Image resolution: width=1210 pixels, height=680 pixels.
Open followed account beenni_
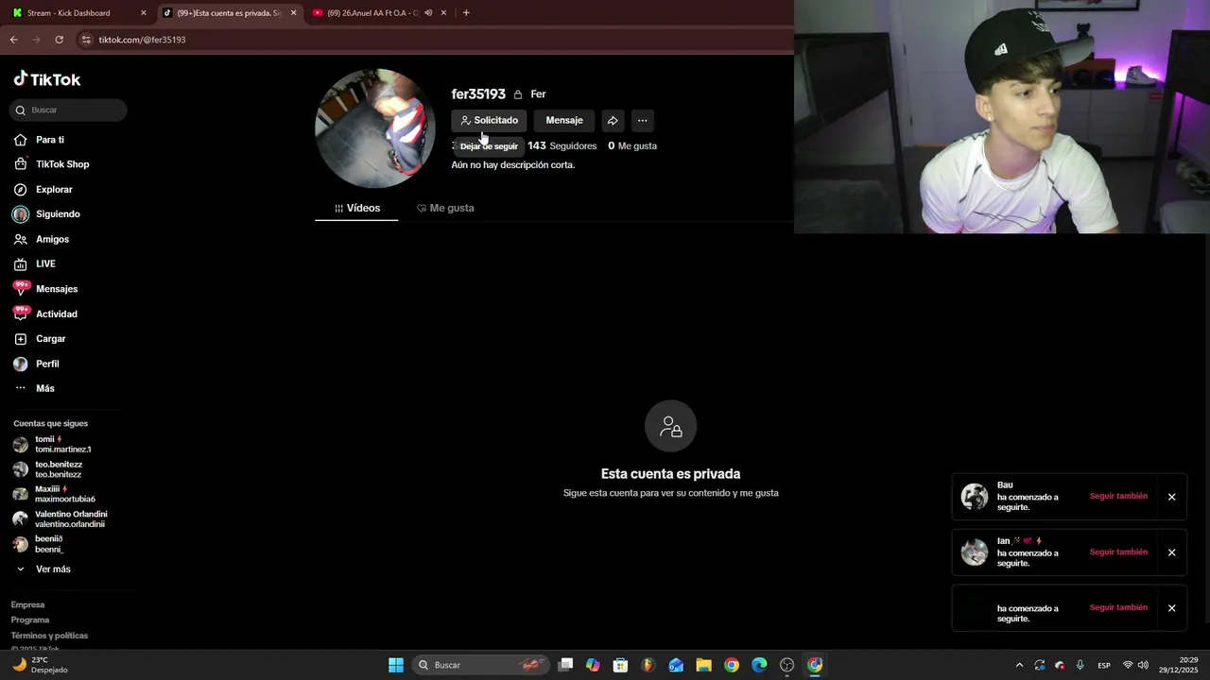[49, 544]
